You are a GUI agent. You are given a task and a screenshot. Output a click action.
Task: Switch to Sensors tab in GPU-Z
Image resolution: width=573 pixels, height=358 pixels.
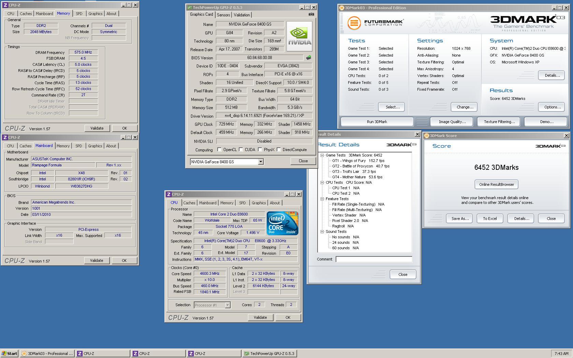click(223, 15)
